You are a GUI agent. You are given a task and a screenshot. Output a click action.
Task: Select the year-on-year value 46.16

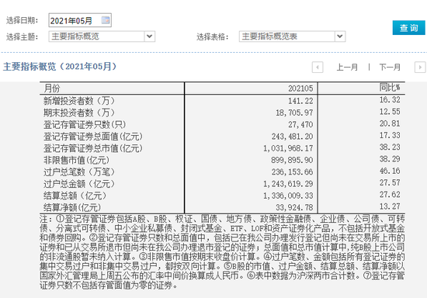390,171
